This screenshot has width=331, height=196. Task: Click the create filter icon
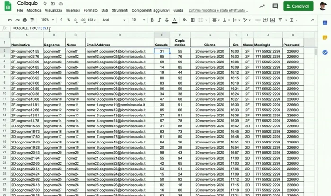tap(280, 20)
